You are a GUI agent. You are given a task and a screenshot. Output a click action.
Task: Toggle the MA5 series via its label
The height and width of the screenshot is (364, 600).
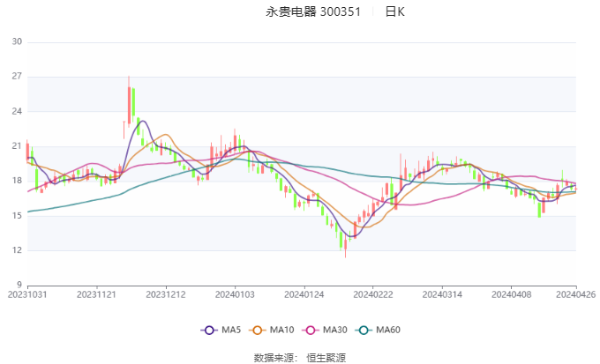(231, 330)
